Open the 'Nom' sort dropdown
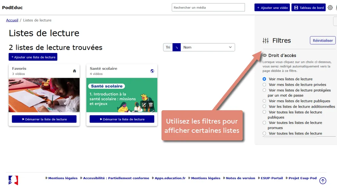The width and height of the screenshot is (337, 189). tap(208, 47)
